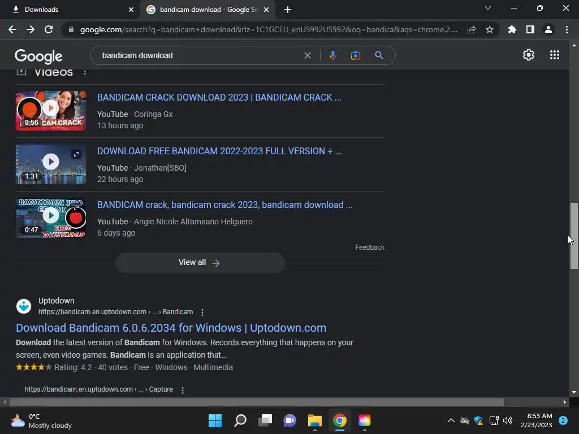
Task: Click the horizontal scrollbar thumb
Action: click(257, 402)
